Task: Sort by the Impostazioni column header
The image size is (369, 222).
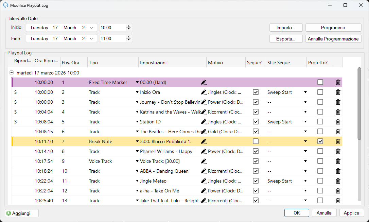Action: pos(173,63)
